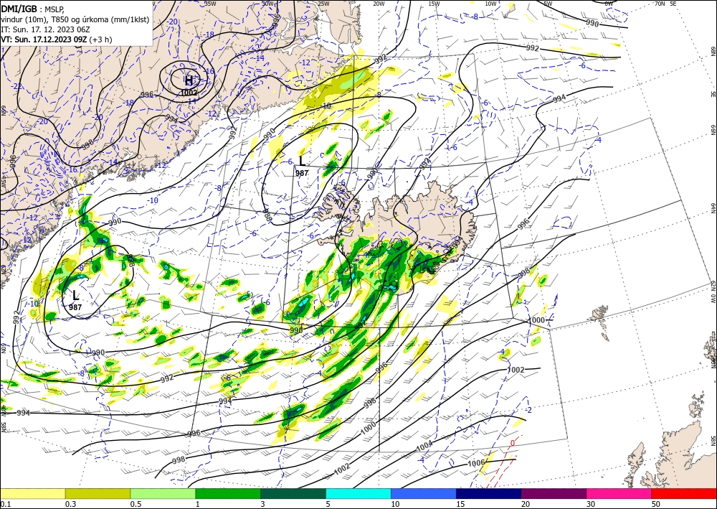Choose the purple 20 mm legend segment
Image resolution: width=717 pixels, height=509 pixels.
tap(554, 493)
